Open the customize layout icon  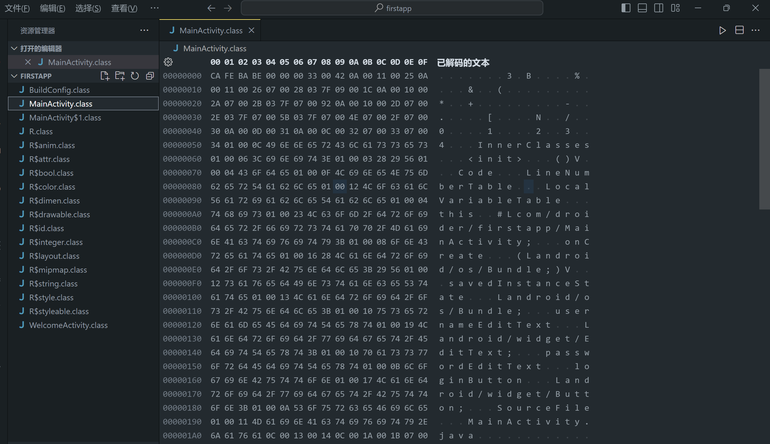(675, 8)
